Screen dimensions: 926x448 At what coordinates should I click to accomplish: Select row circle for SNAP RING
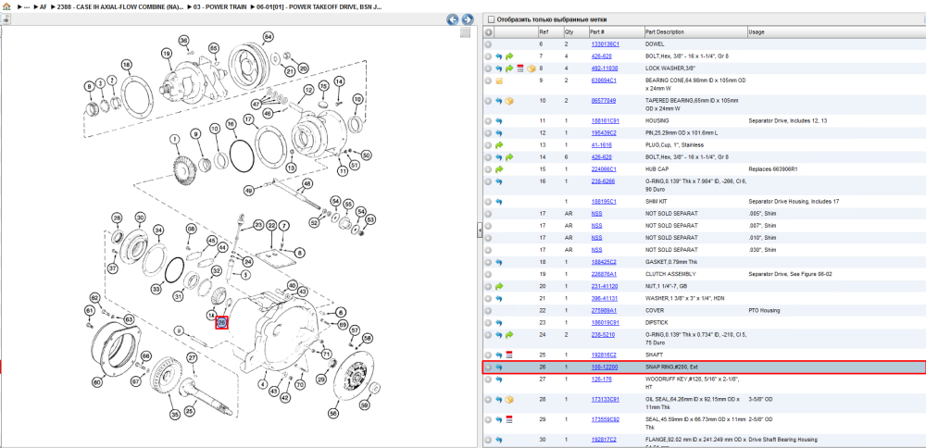coord(488,367)
